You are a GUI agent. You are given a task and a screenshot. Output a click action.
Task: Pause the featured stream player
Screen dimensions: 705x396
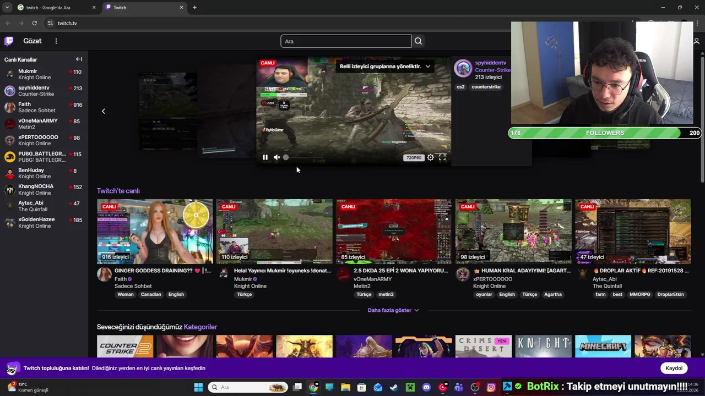coord(265,157)
